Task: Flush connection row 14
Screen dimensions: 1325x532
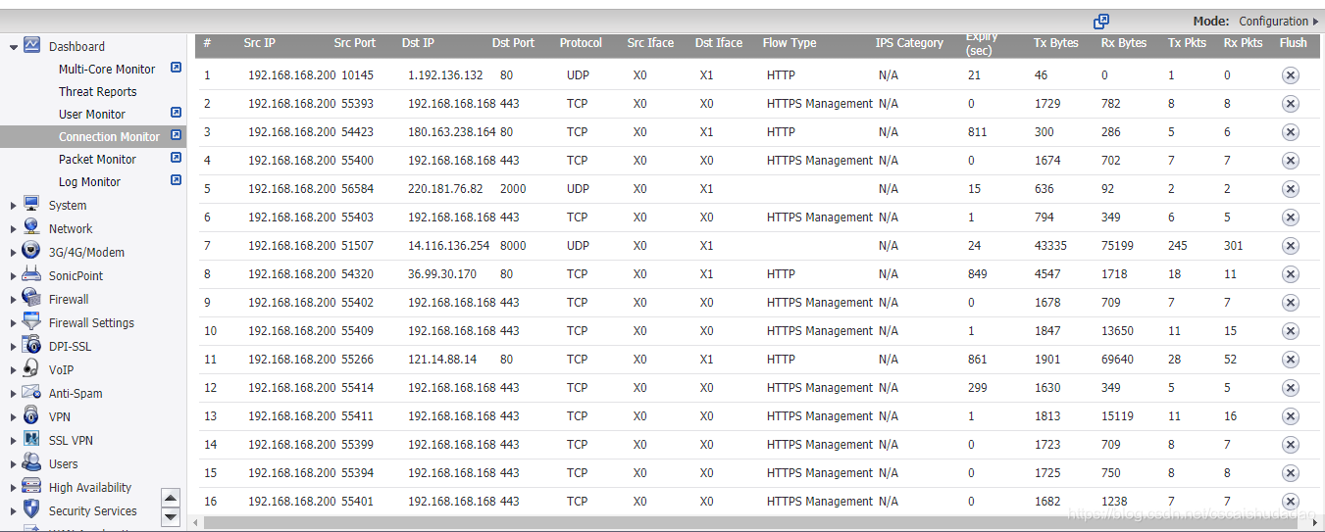Action: 1290,445
